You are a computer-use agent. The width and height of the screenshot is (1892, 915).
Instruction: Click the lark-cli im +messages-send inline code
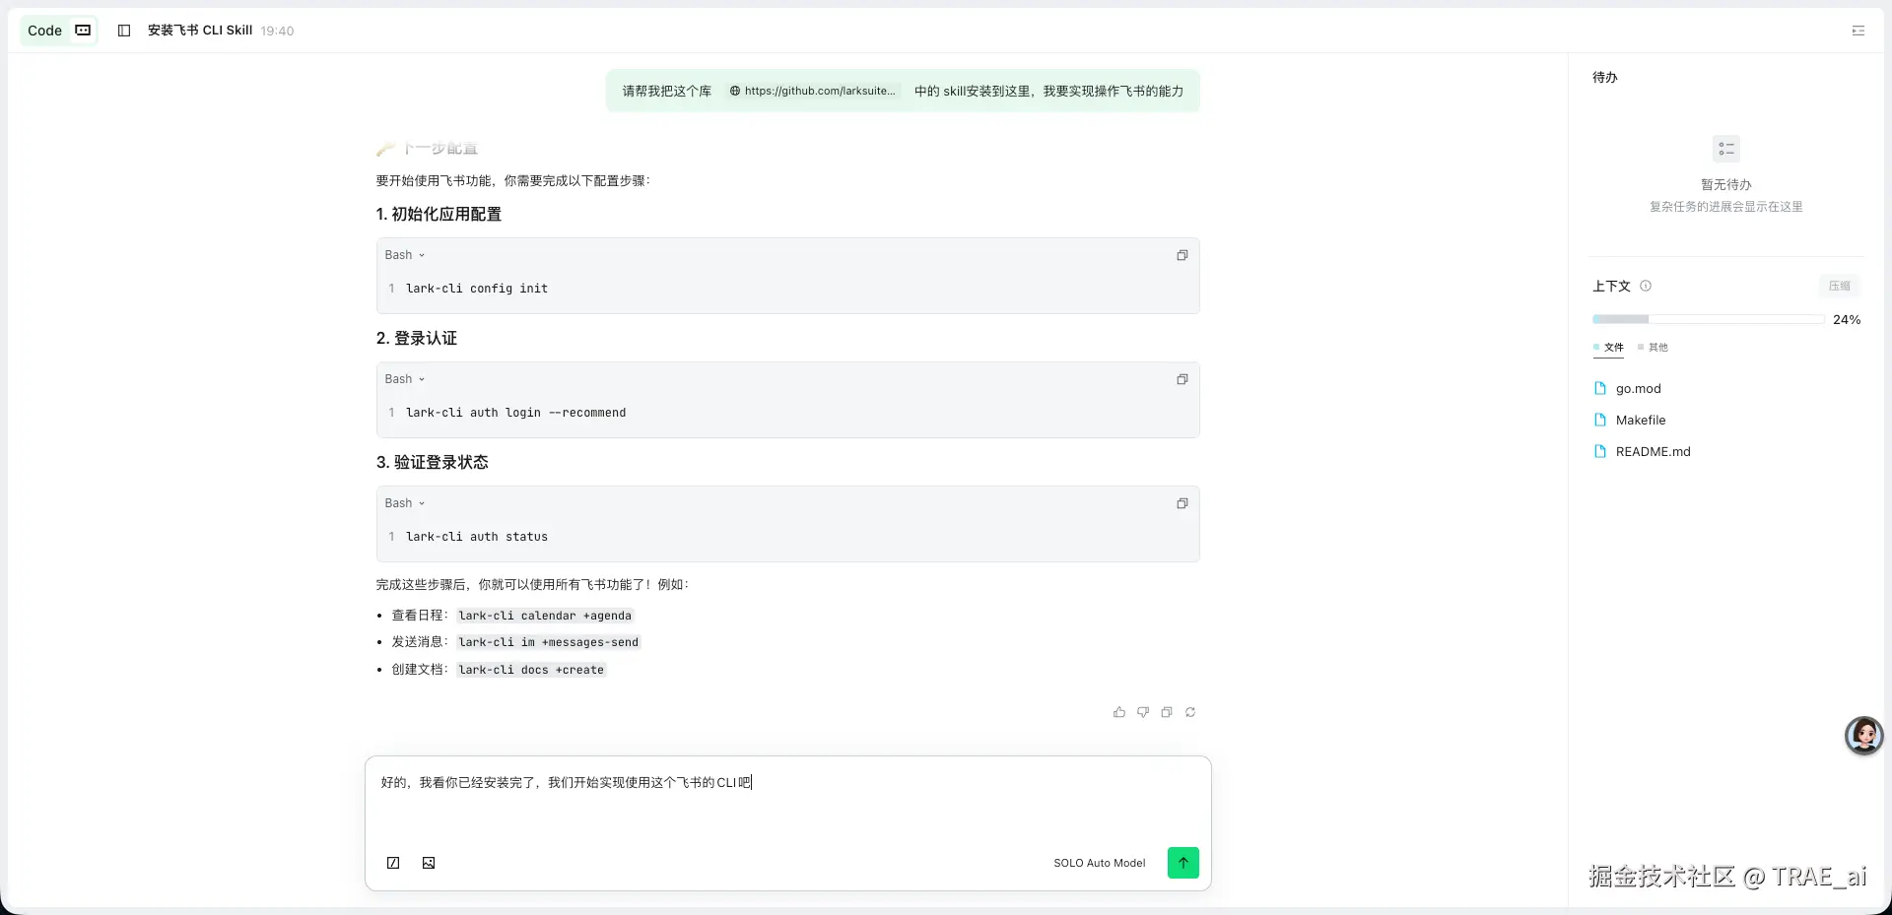549,642
